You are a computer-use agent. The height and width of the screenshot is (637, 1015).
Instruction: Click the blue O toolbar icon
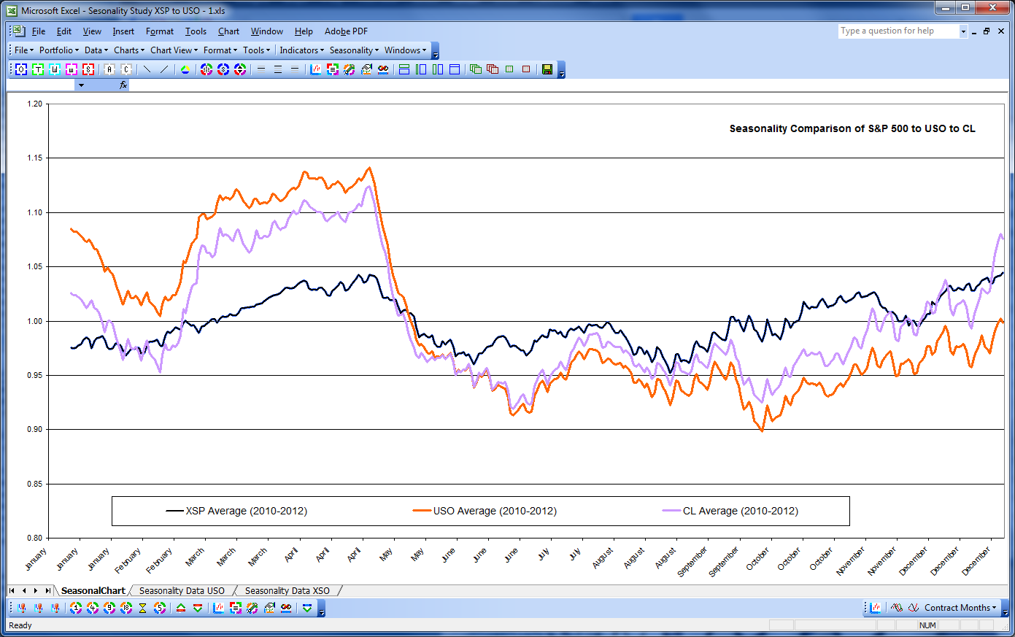[21, 69]
